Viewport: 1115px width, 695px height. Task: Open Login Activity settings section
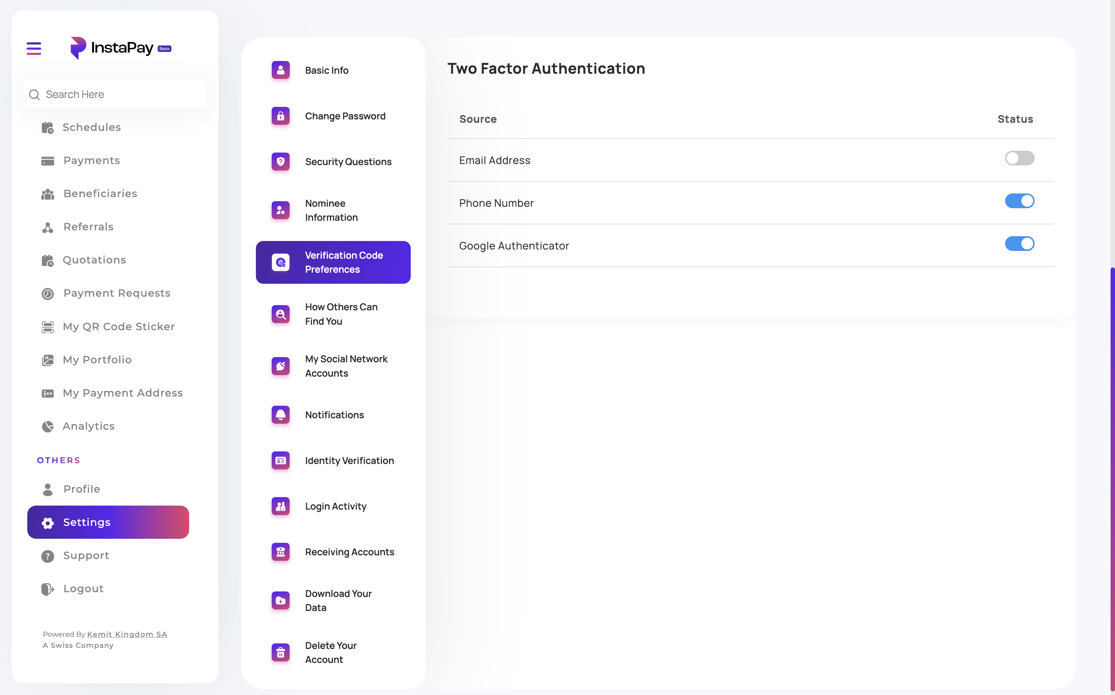click(336, 506)
